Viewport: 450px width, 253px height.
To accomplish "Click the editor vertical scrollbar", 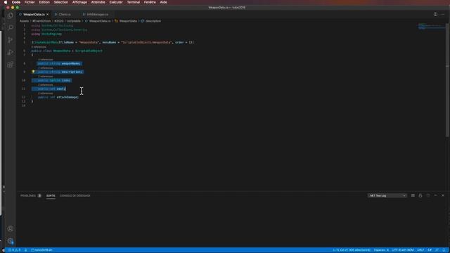I will [447, 80].
